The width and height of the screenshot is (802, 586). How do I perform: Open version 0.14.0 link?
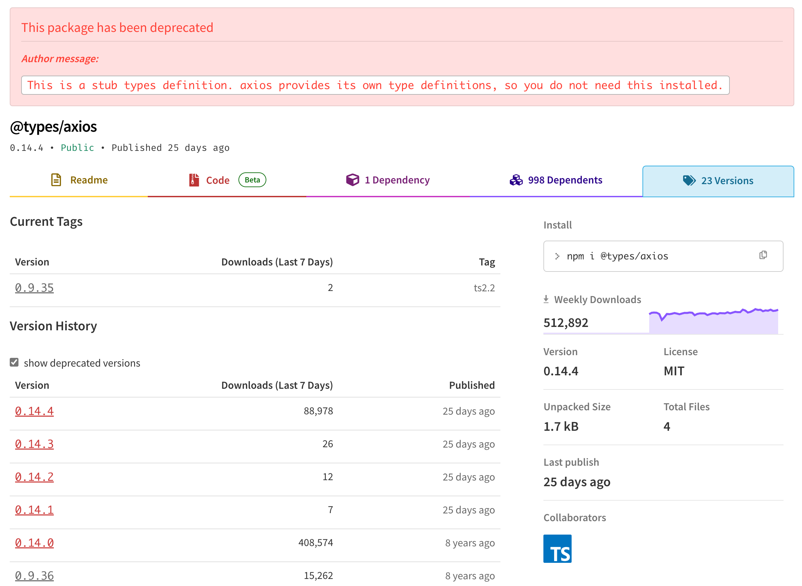click(x=34, y=542)
